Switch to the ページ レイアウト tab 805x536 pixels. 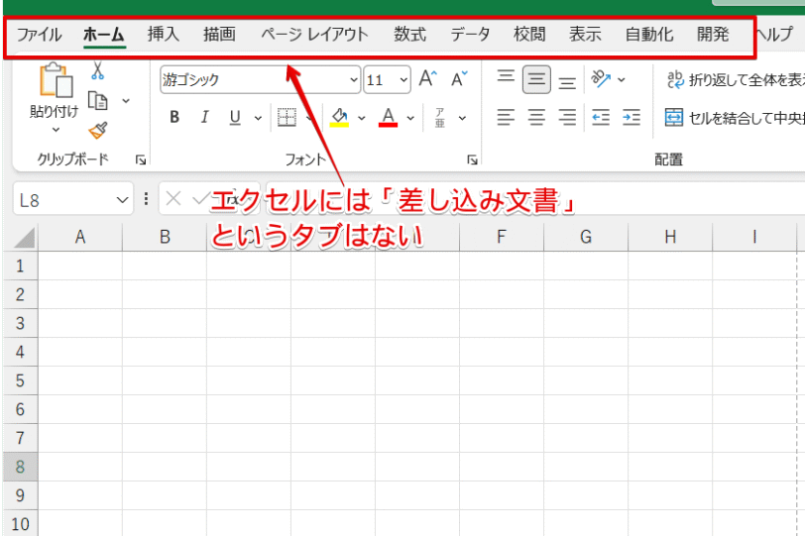314,35
